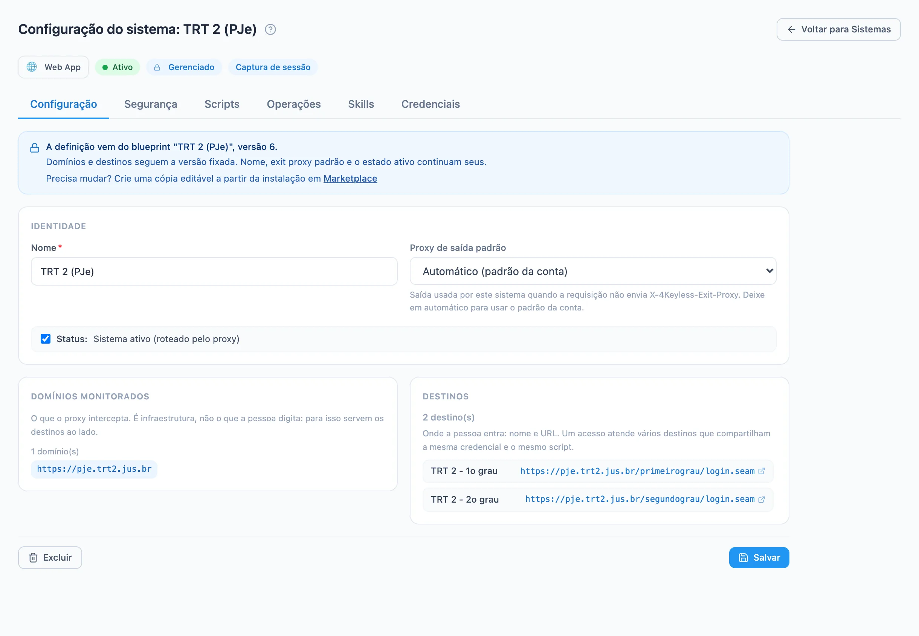Click the IDENTIDADE section heading

click(x=58, y=226)
